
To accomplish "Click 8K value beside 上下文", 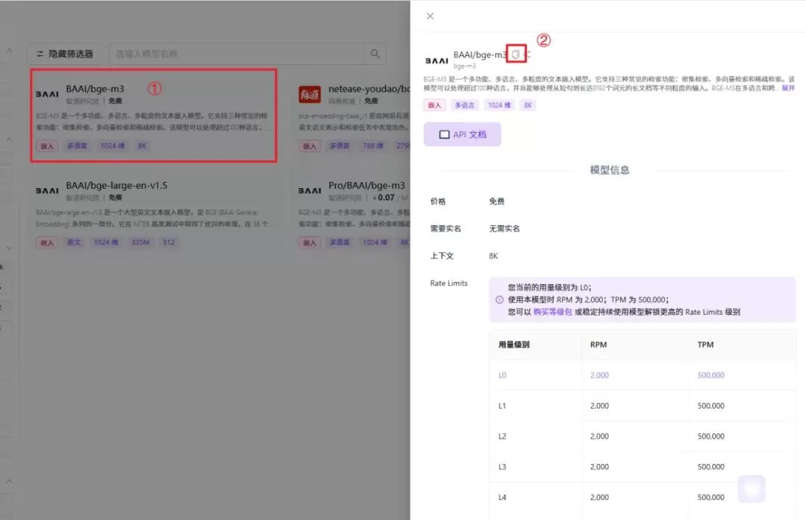I will (x=493, y=256).
